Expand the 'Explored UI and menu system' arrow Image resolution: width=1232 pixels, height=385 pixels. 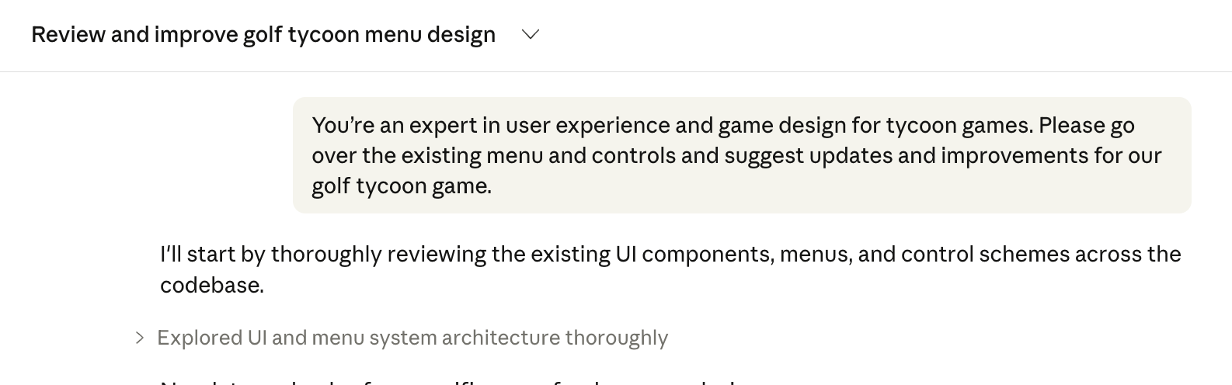(x=140, y=338)
